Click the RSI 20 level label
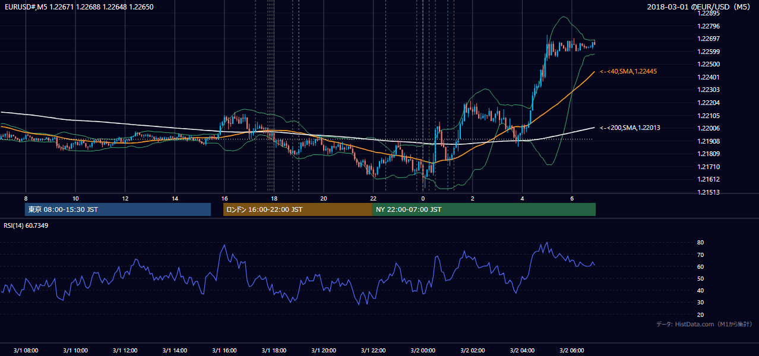759x356 pixels. pyautogui.click(x=700, y=314)
